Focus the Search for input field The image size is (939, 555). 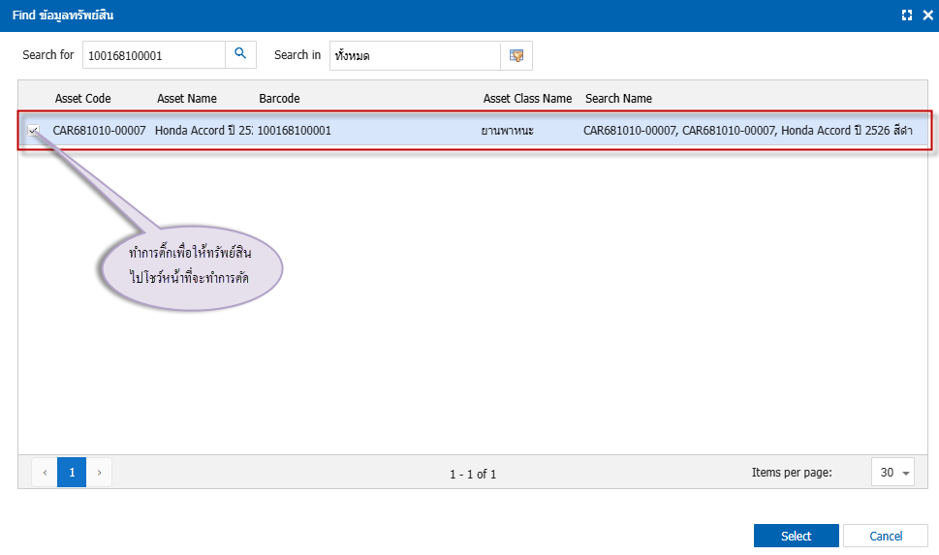pos(153,55)
